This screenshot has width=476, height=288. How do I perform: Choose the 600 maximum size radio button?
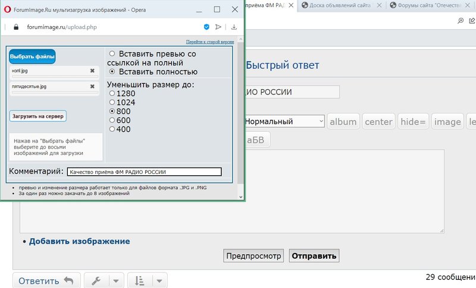coord(111,121)
